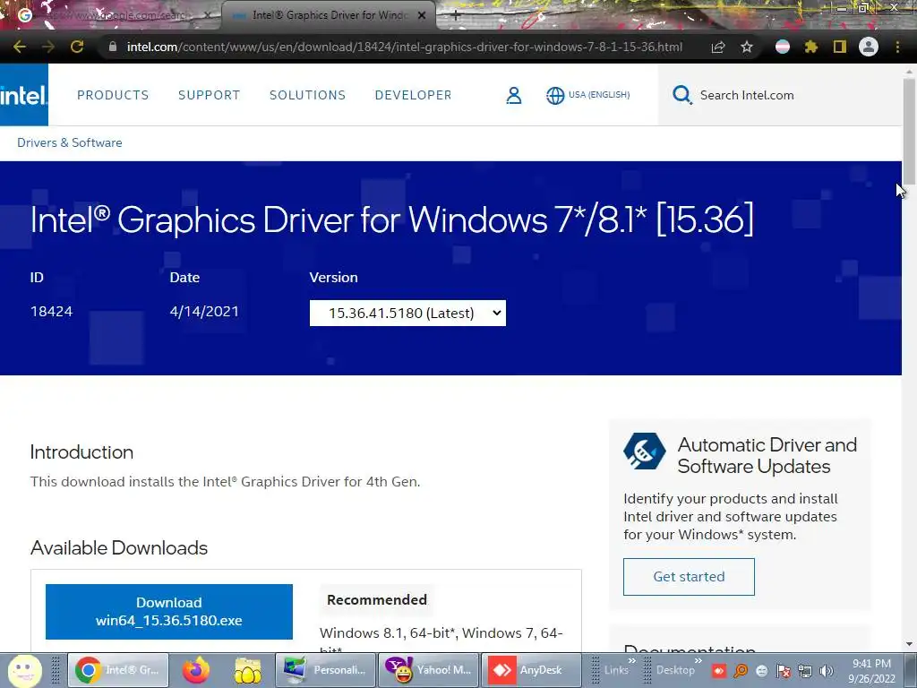
Task: Expand the Desktop toolbar chevron
Action: (698, 660)
